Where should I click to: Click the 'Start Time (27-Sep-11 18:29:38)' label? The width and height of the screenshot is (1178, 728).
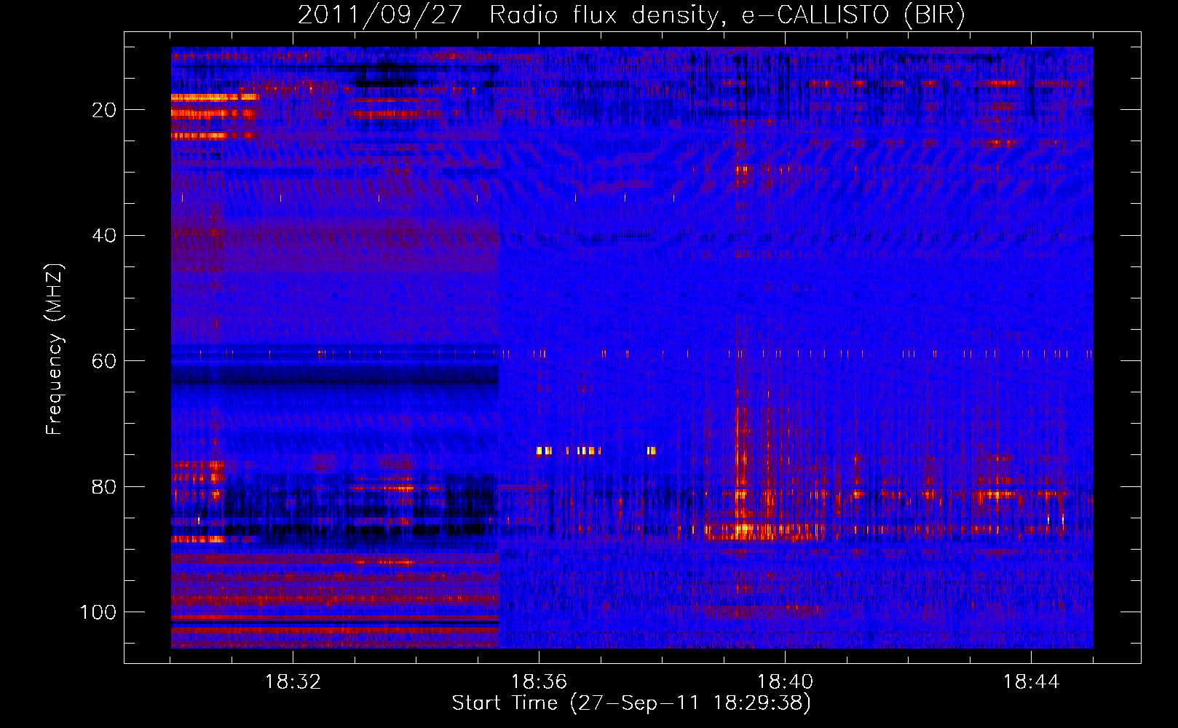(631, 703)
